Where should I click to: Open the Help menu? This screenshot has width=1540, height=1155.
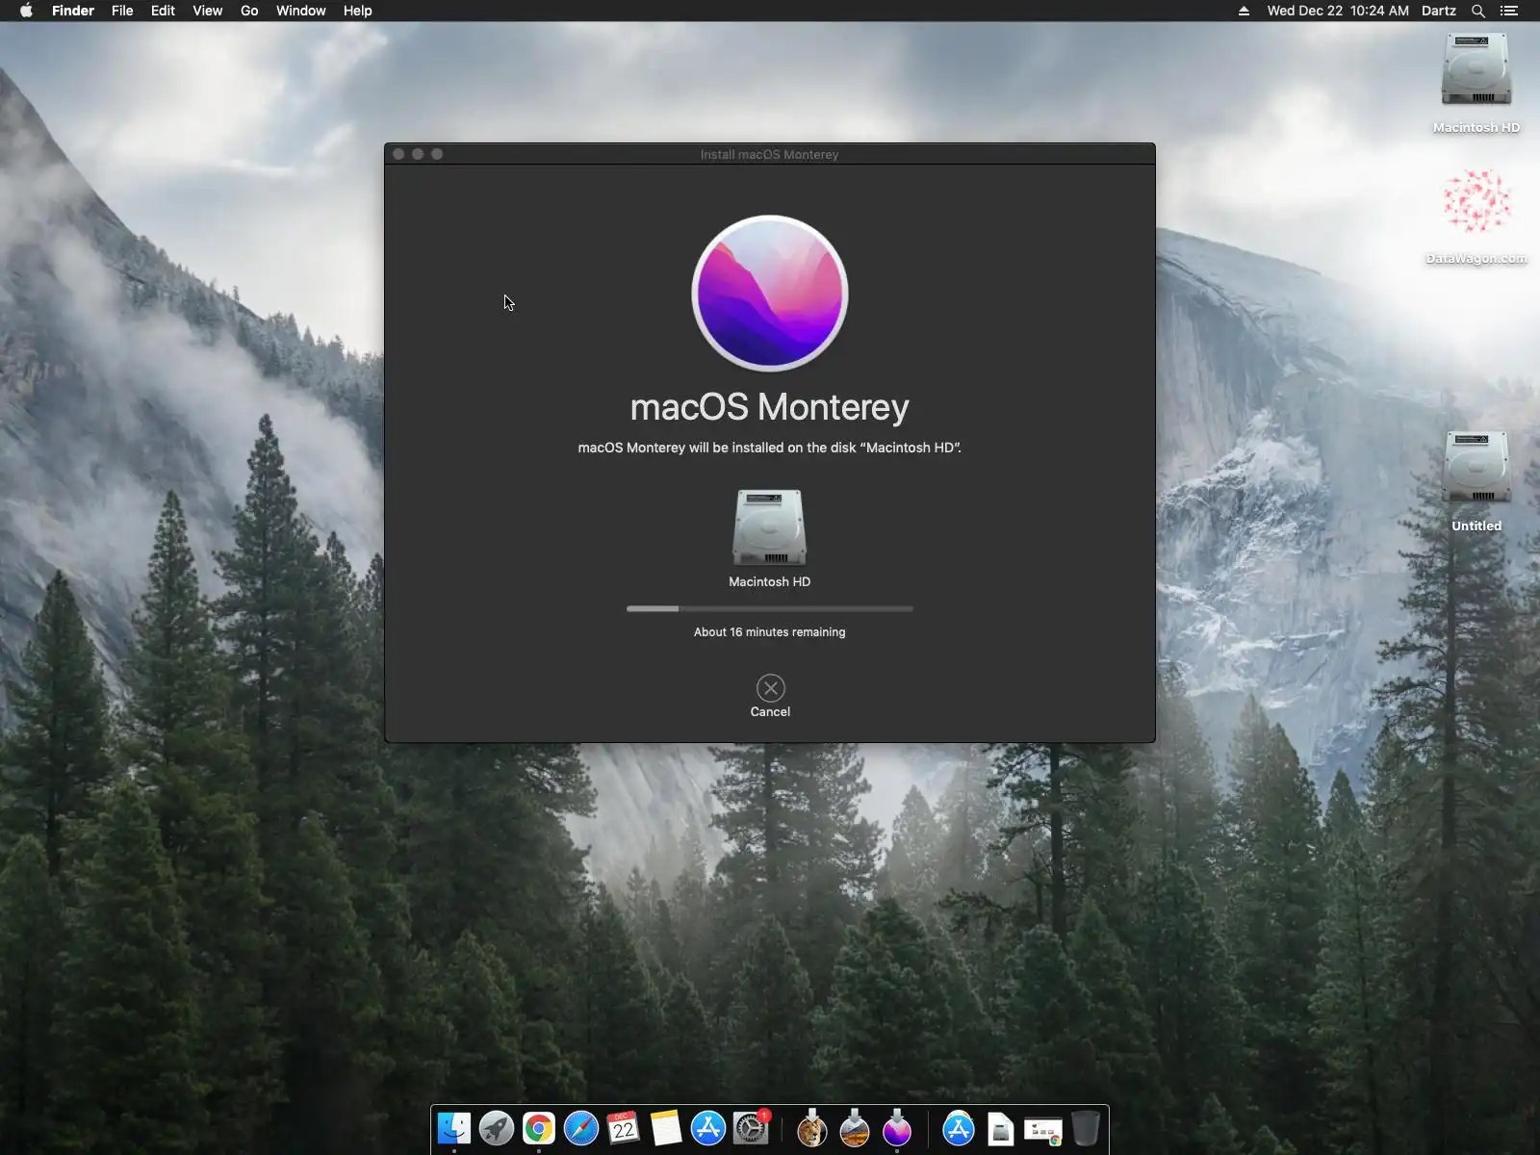(x=357, y=11)
